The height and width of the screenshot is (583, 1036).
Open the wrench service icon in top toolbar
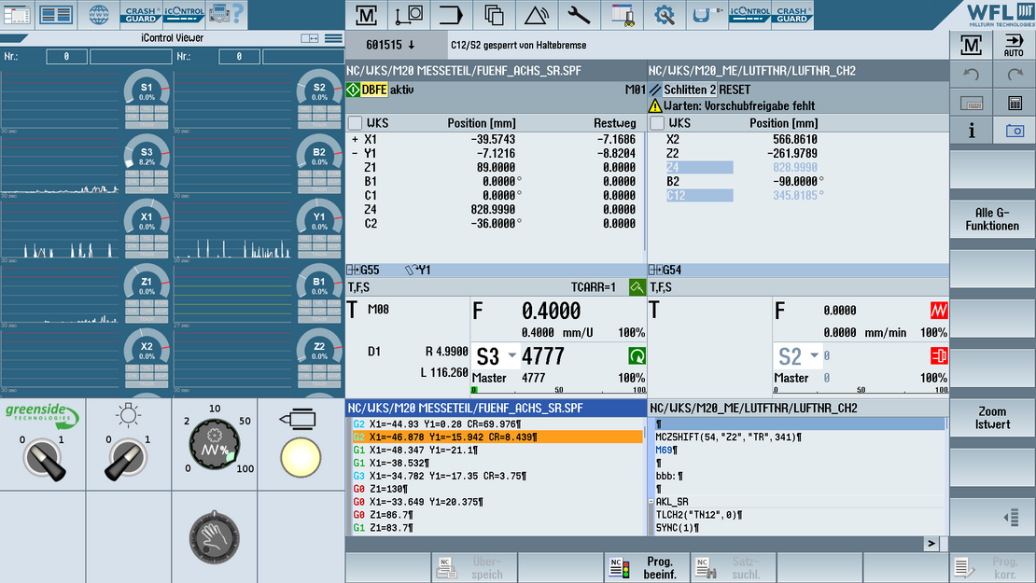click(579, 15)
